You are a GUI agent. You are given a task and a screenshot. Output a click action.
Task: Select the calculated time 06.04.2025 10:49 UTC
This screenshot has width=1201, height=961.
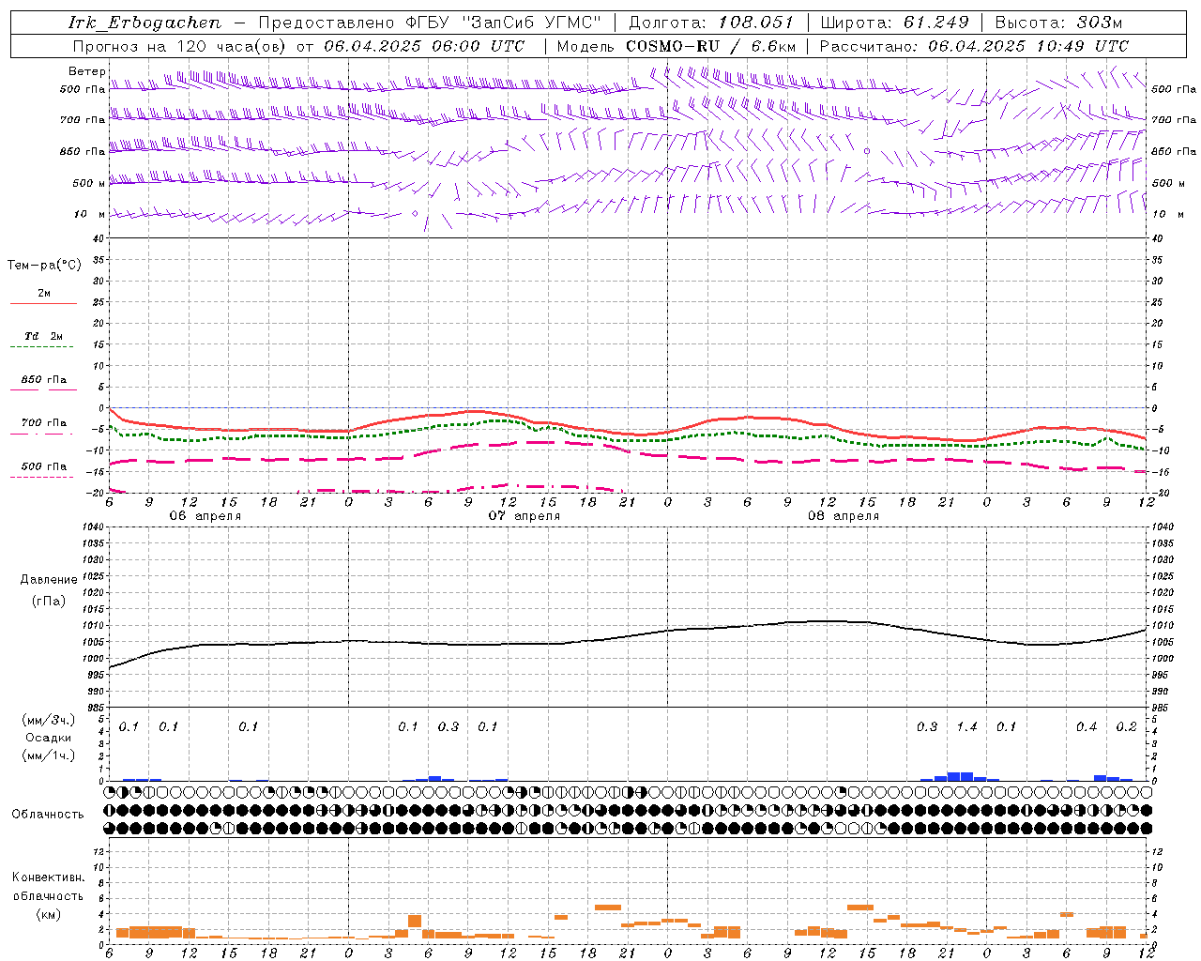[1028, 46]
